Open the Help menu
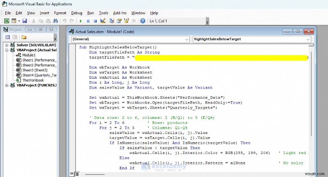The image size is (328, 177). pos(154,13)
